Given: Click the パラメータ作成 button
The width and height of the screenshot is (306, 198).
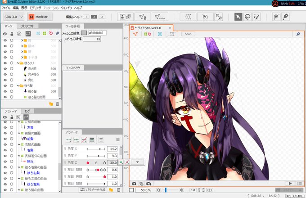Looking at the screenshot, I should click(93, 189).
